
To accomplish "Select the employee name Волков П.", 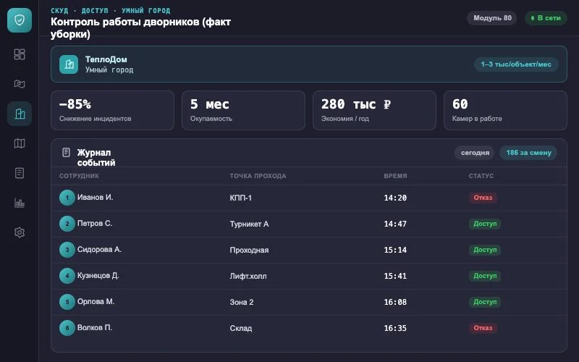I will 95,328.
